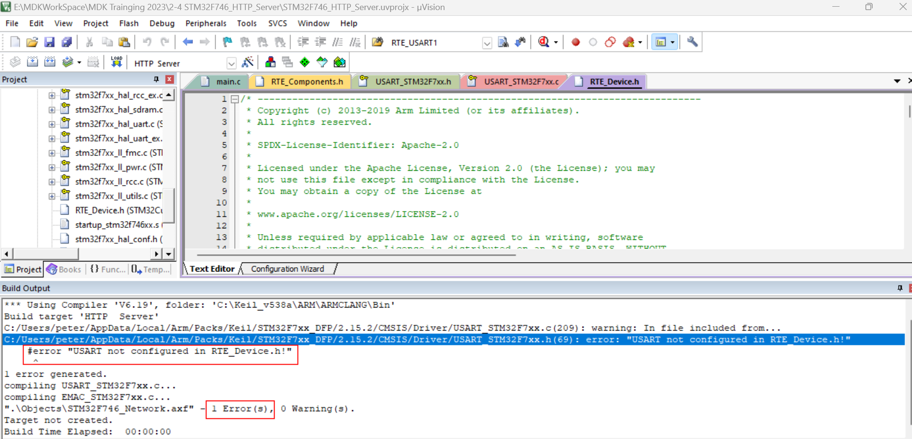The width and height of the screenshot is (912, 439).
Task: Open the HTTP Server target dropdown
Action: pos(231,63)
